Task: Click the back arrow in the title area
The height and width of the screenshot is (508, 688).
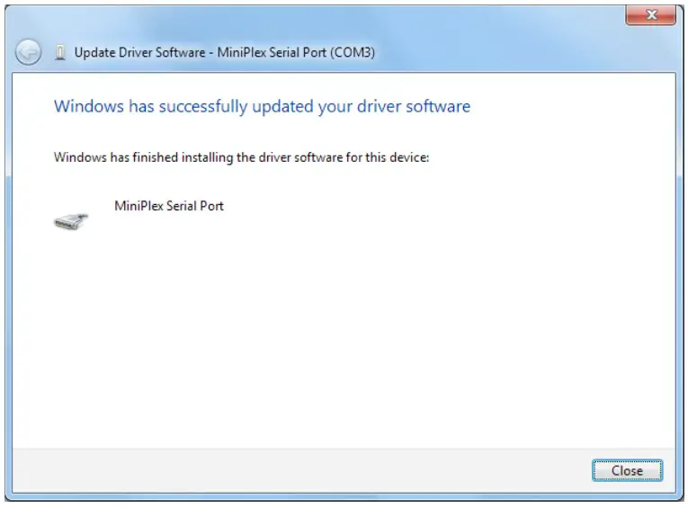Action: pyautogui.click(x=28, y=53)
